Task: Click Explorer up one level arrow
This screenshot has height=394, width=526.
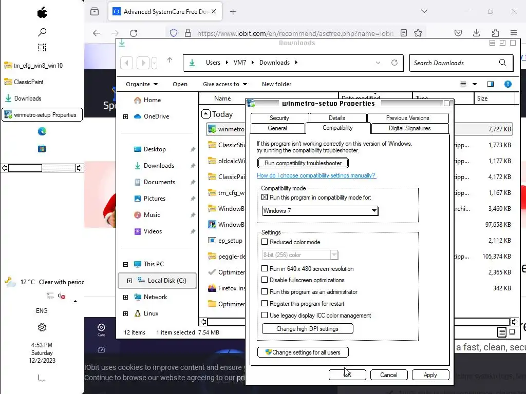Action: [x=170, y=61]
